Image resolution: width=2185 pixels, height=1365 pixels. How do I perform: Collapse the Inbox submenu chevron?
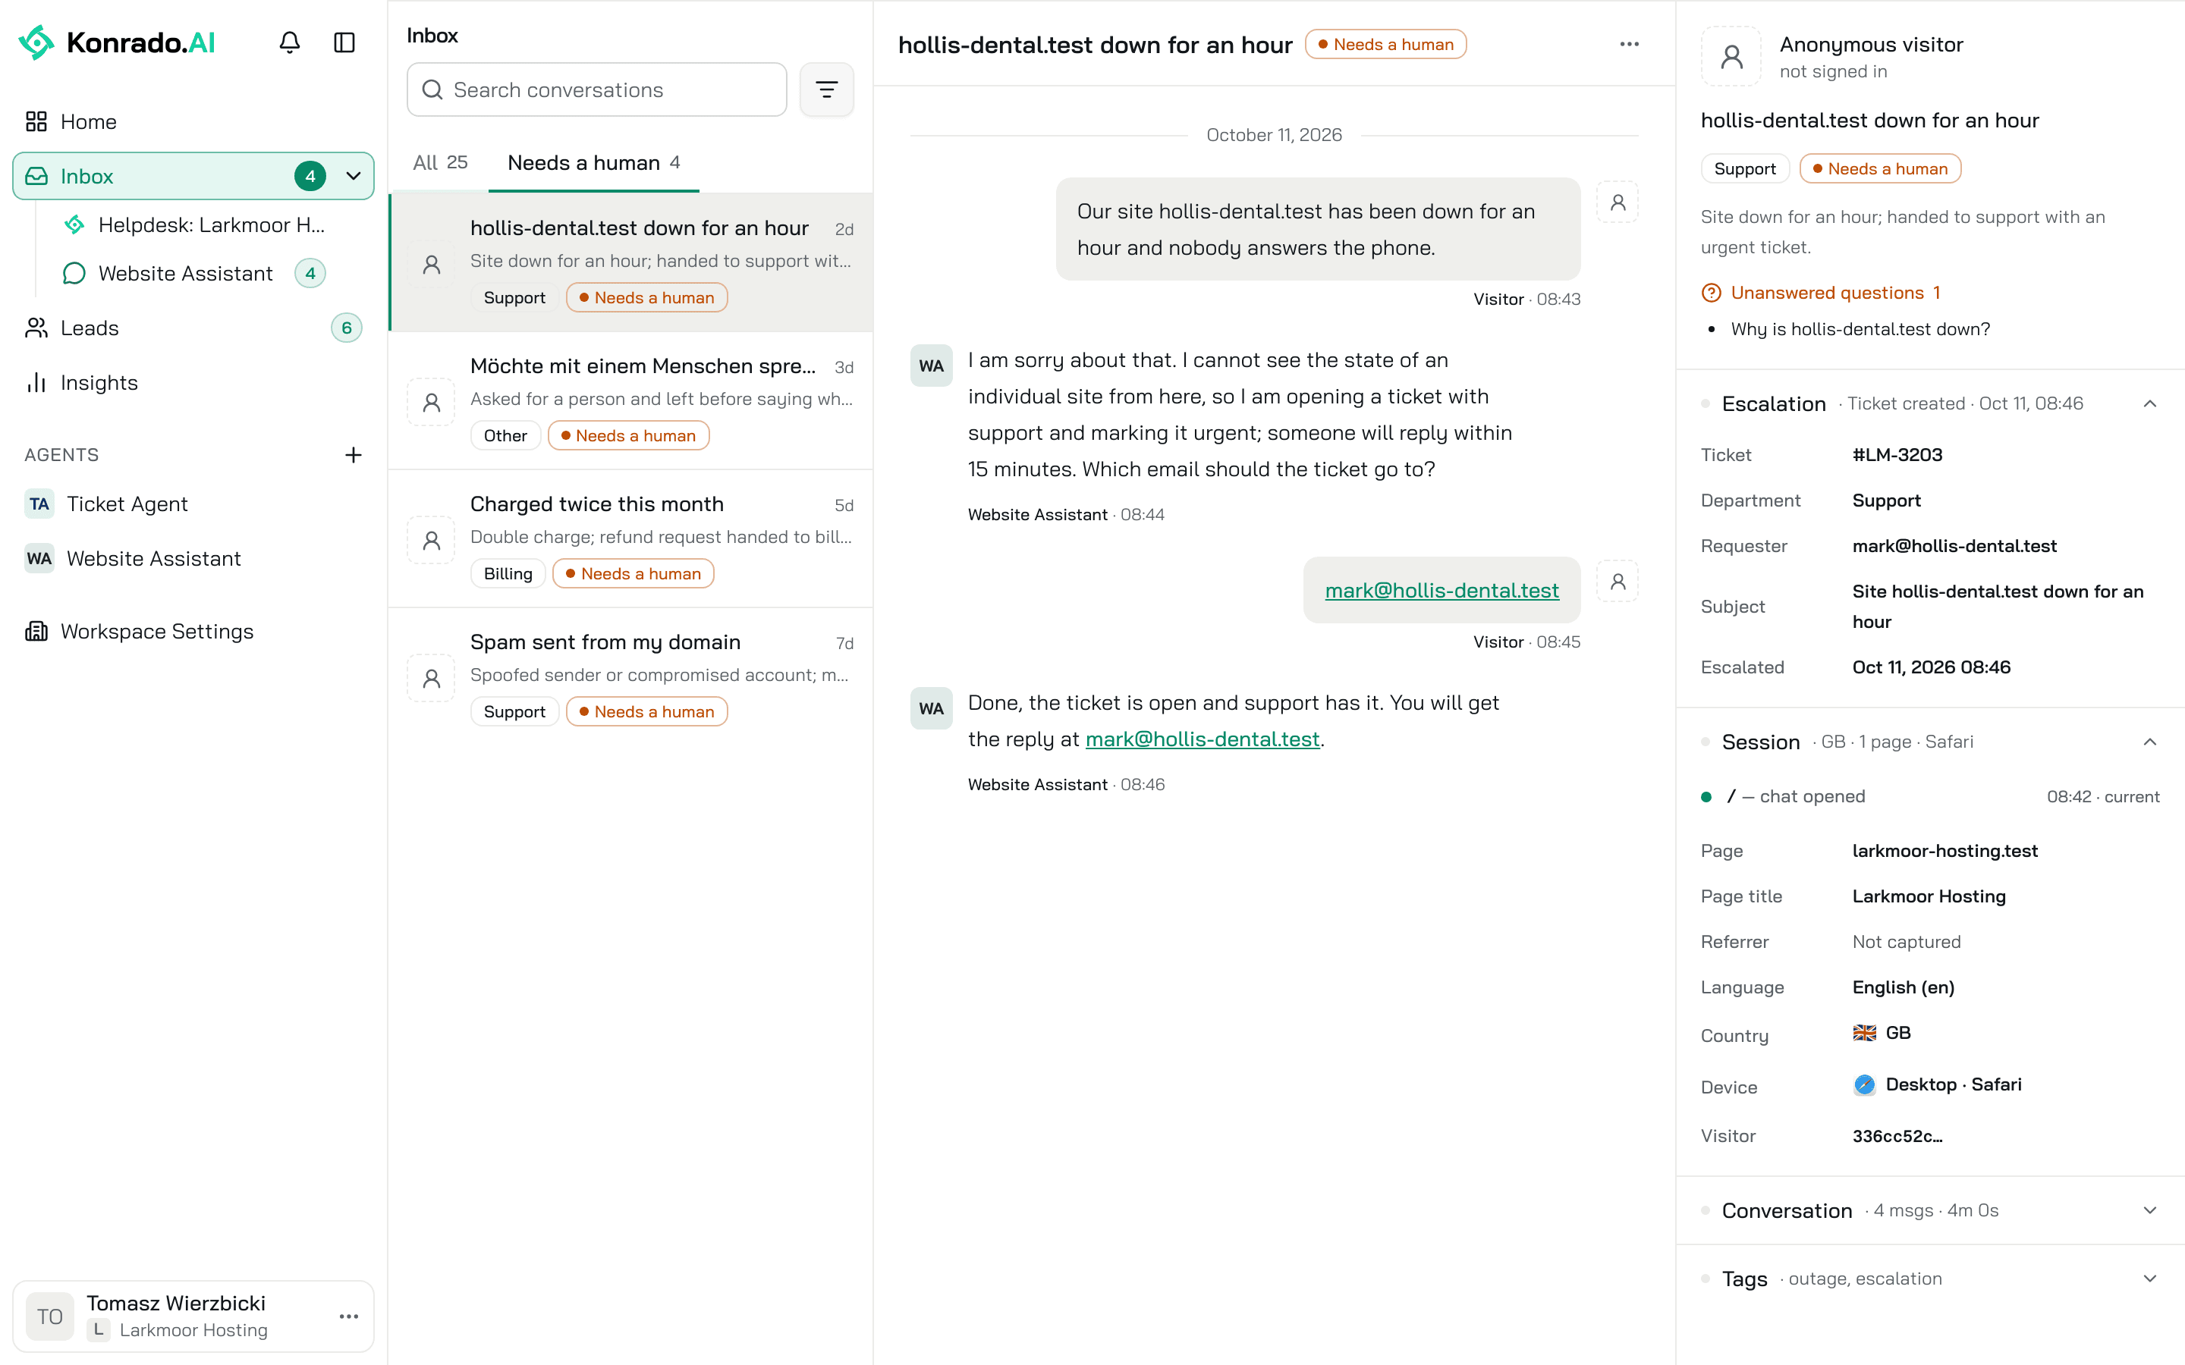pos(353,176)
